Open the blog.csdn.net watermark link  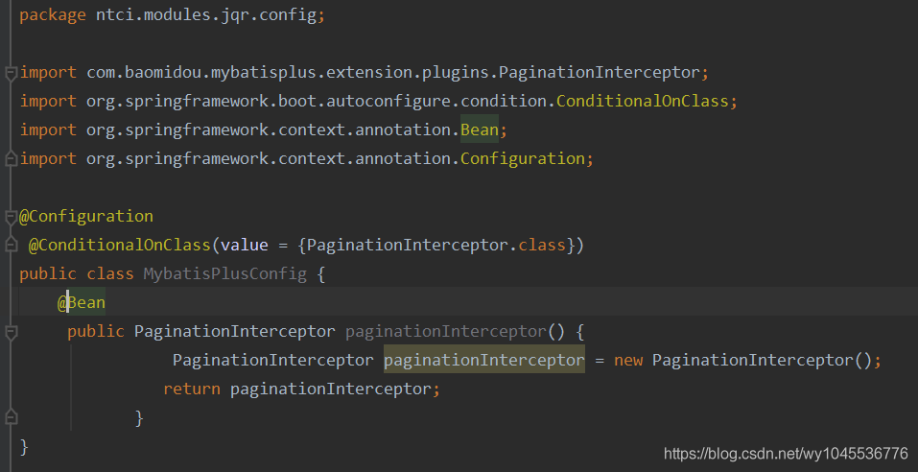click(786, 453)
